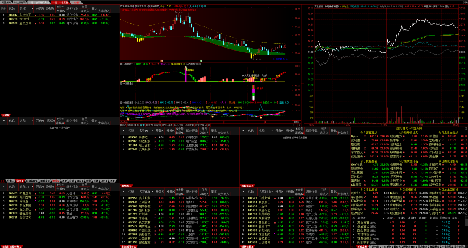Select the 创业 tab

[88, 181]
